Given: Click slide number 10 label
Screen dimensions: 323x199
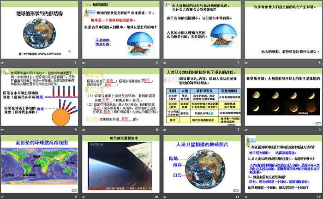Looking at the screenshot, I should coord(156,197).
